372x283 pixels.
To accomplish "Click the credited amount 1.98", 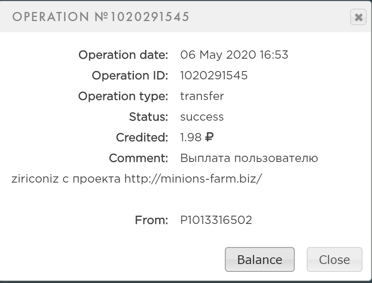I will (191, 138).
